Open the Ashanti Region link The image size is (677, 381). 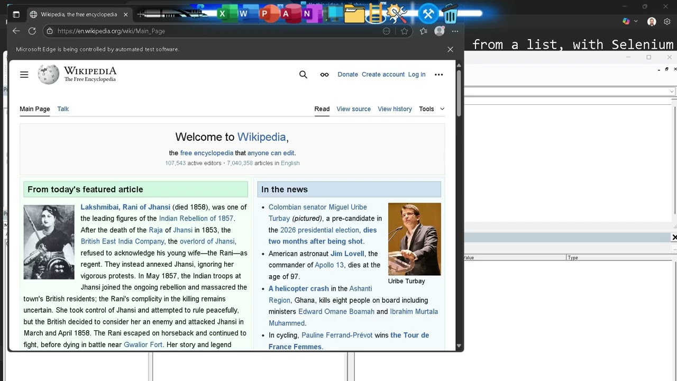(321, 295)
